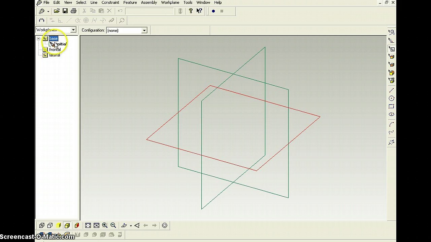Click the sketch dimension tool icon
Viewport: 431px width, 242px height.
pos(42,21)
